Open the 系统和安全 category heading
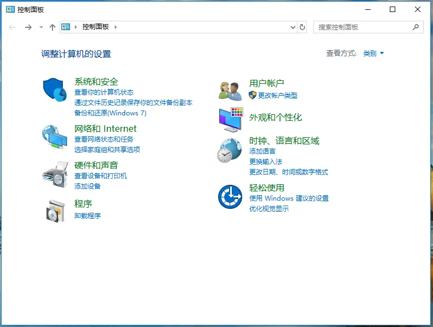Viewport: 433px width, 327px height. (x=96, y=82)
